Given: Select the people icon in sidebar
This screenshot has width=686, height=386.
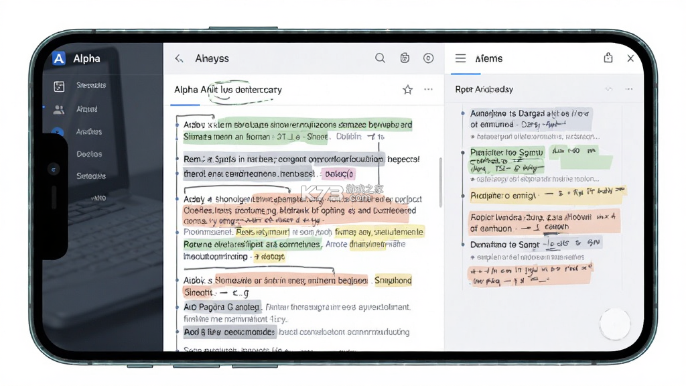Looking at the screenshot, I should [x=59, y=109].
